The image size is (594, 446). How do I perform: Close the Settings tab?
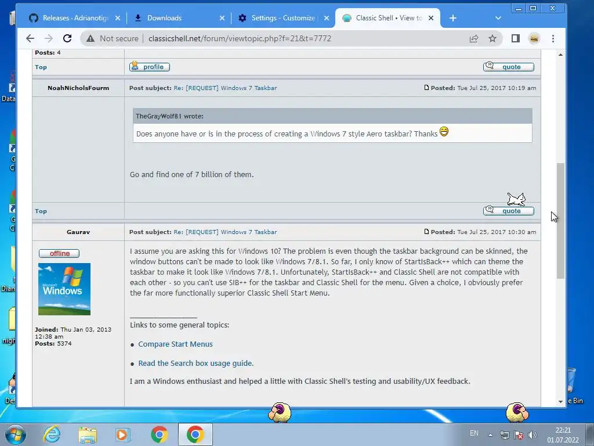327,18
